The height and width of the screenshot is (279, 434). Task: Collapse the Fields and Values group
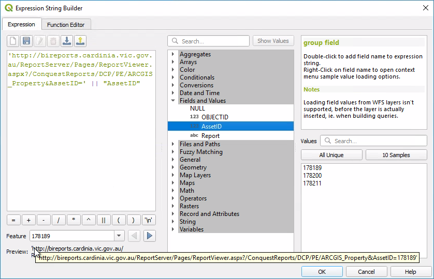pos(173,101)
